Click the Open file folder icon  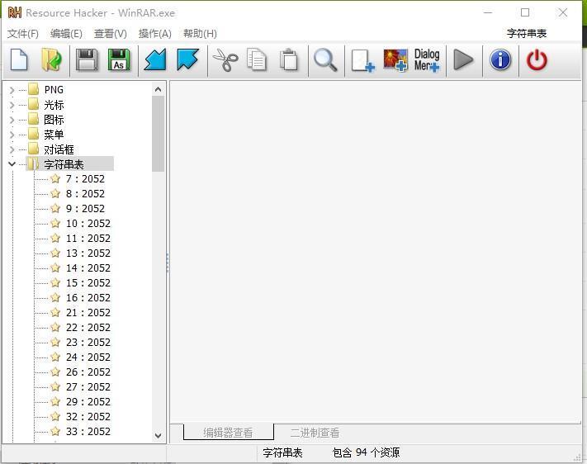point(52,60)
